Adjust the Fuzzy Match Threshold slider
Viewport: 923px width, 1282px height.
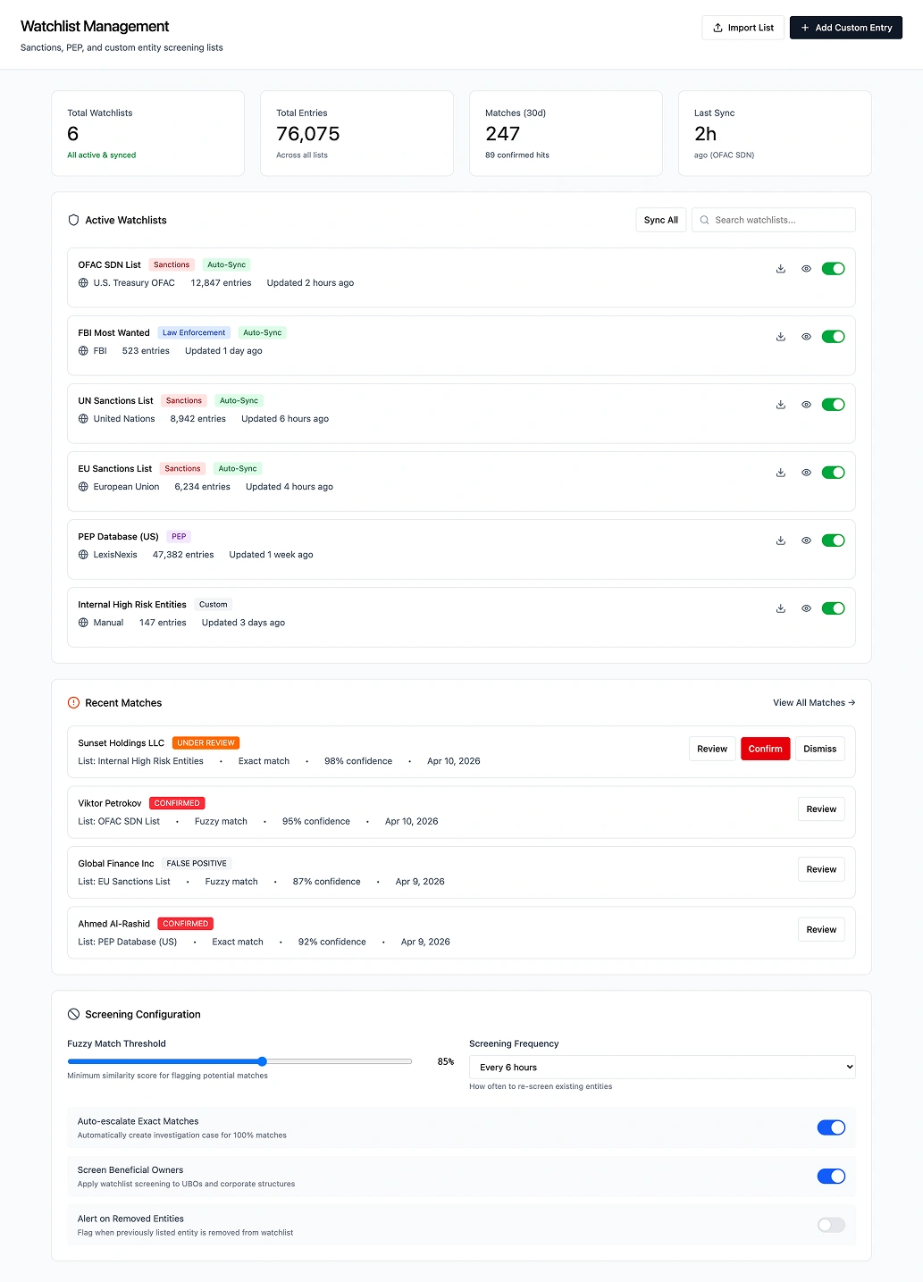[x=262, y=1061]
